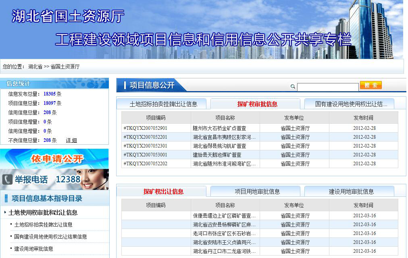
Task: Open the 依申请公开 banner
Action: (54, 159)
